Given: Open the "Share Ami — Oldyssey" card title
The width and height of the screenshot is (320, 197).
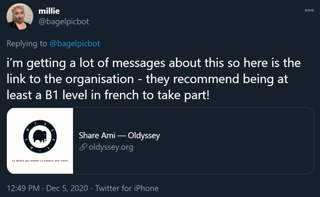Looking at the screenshot, I should (119, 135).
